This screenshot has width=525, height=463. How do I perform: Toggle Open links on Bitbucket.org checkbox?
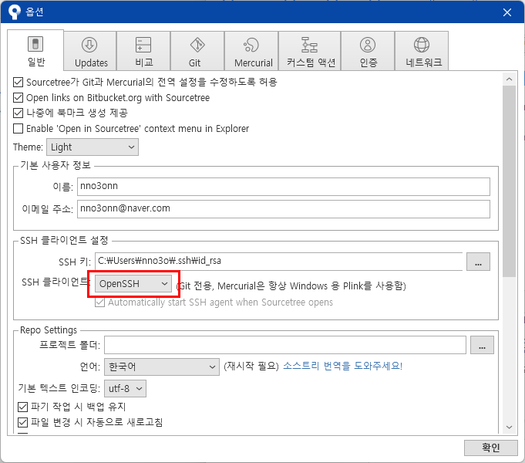(18, 97)
